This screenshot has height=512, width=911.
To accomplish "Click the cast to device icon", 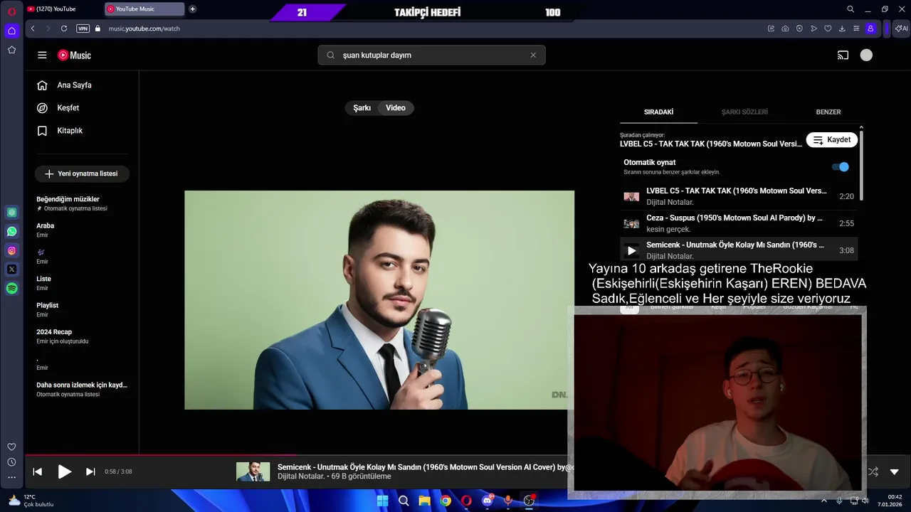I will point(843,55).
